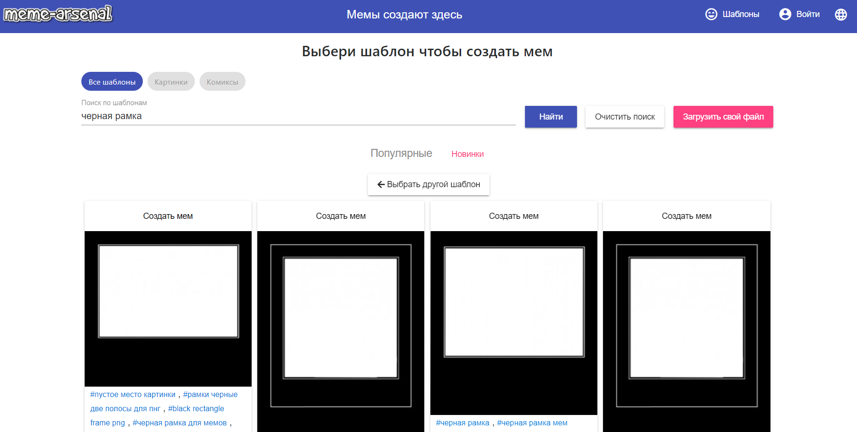Select the Комиксы filter chip
The height and width of the screenshot is (432, 857).
pos(222,81)
